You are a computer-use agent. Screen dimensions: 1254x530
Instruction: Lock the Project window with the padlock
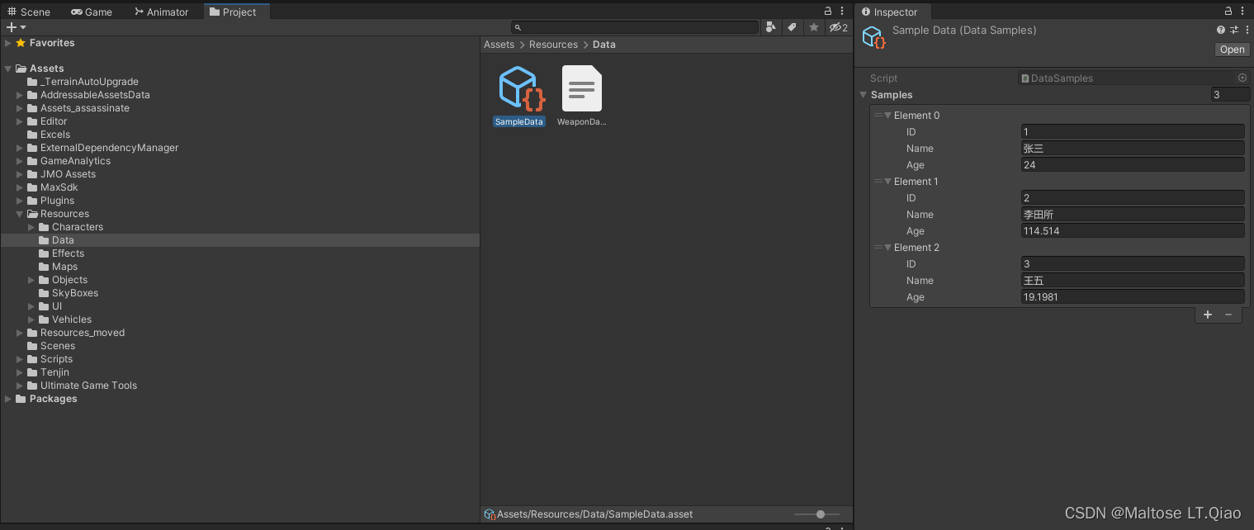pyautogui.click(x=827, y=11)
